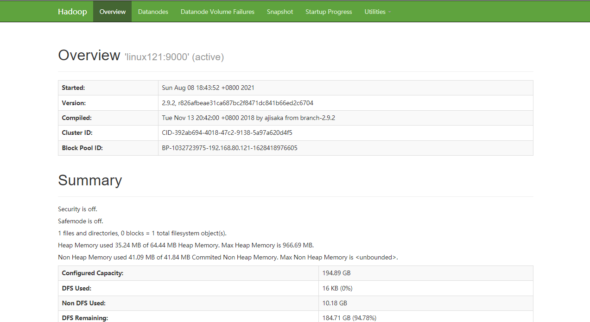
Task: Select the 'linux121:9000' (active) text
Action: tap(174, 57)
